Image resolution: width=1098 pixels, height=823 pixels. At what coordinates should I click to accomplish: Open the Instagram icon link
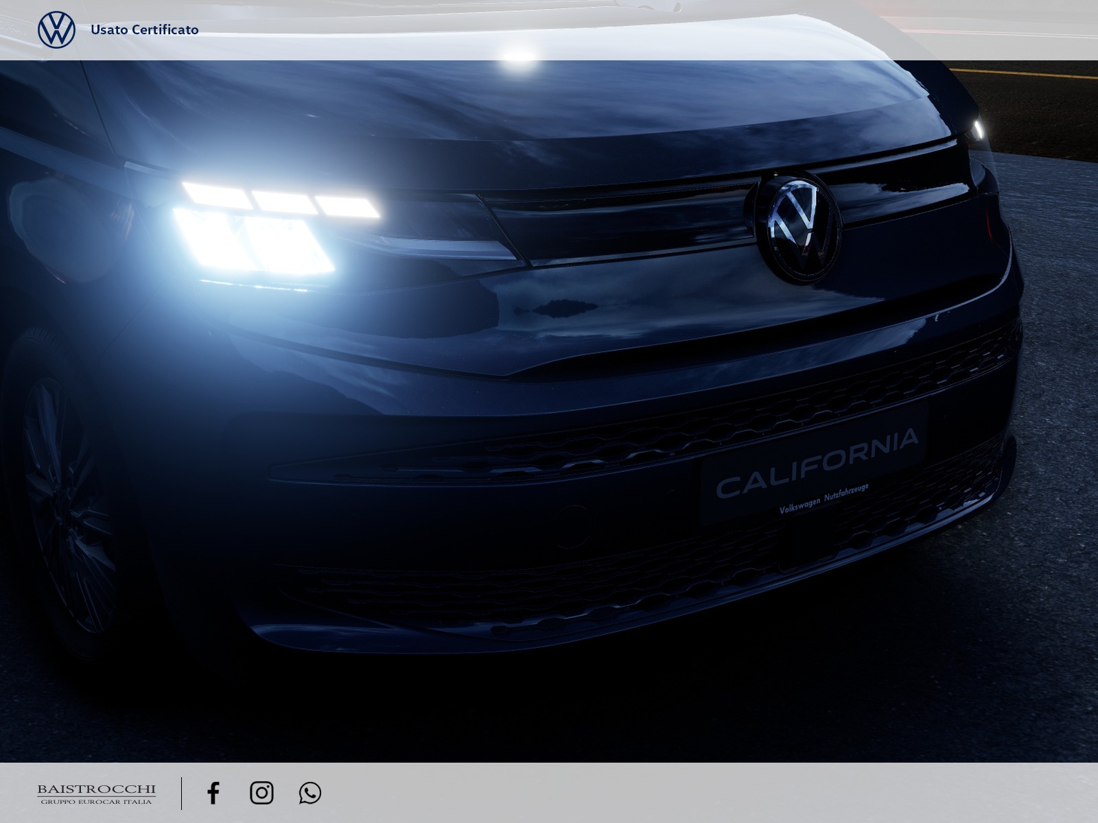pyautogui.click(x=261, y=793)
